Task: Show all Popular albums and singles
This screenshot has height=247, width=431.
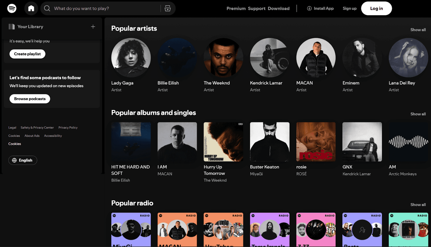Action: click(x=418, y=114)
